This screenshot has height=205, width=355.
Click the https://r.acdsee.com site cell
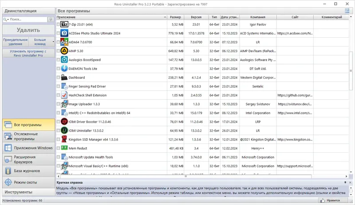pos(295,33)
